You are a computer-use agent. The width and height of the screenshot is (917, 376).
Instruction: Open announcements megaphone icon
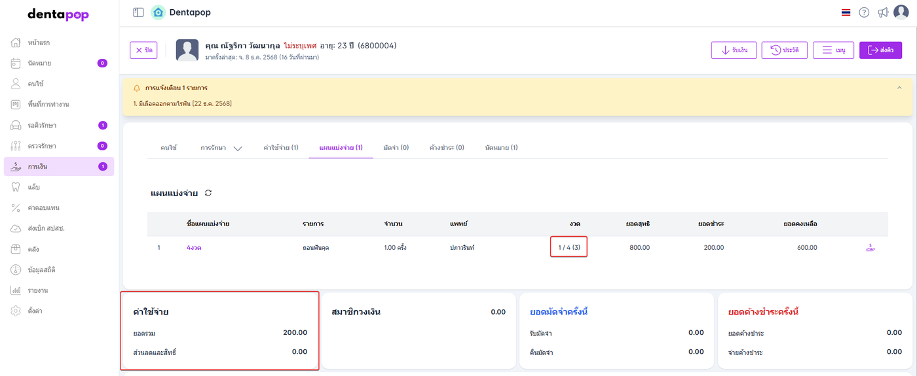pyautogui.click(x=883, y=12)
